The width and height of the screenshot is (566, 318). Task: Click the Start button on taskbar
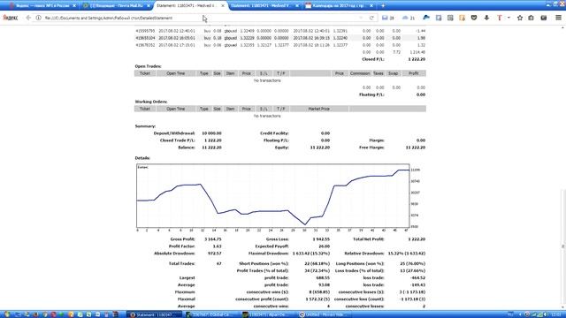click(x=7, y=314)
